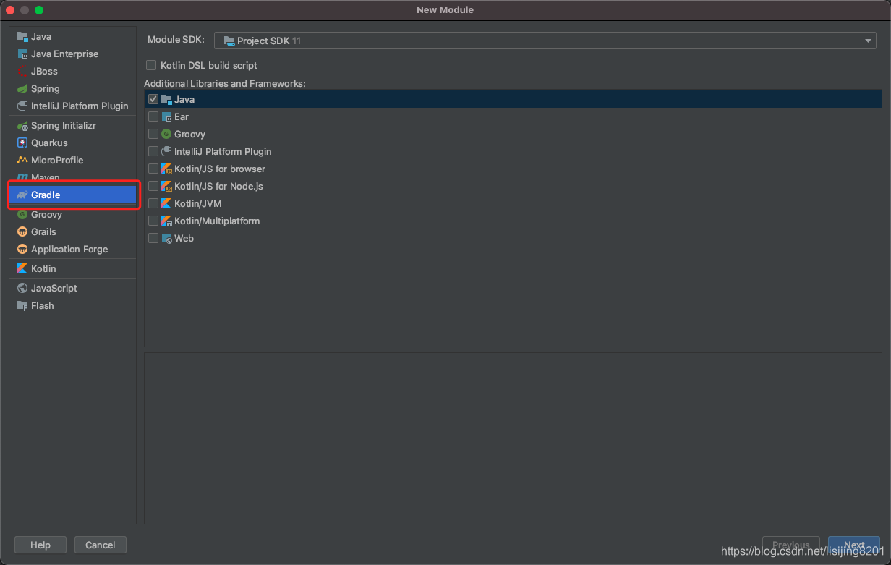
Task: Click the Maven icon in sidebar
Action: click(22, 177)
